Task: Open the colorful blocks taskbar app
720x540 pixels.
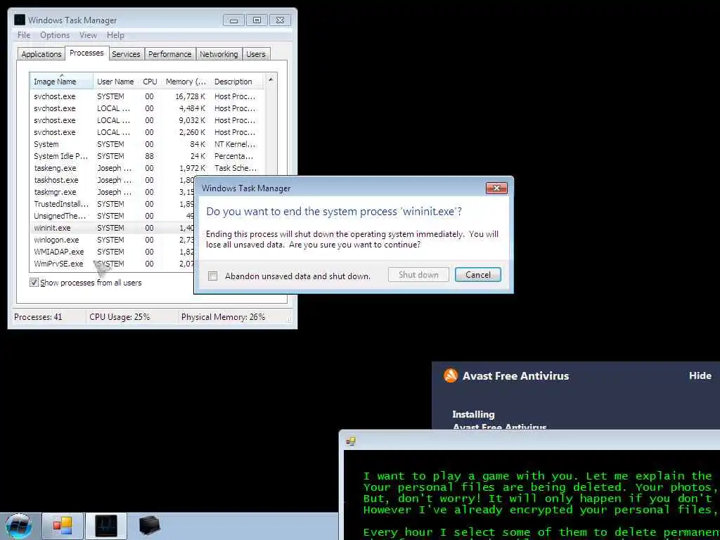Action: tap(63, 526)
